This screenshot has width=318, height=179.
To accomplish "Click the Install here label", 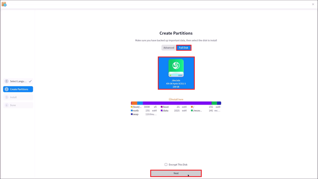I will (x=177, y=99).
